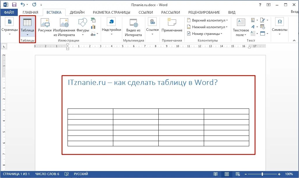Open Номер страницы page number dropdown
299x178 pixels.
coord(205,33)
